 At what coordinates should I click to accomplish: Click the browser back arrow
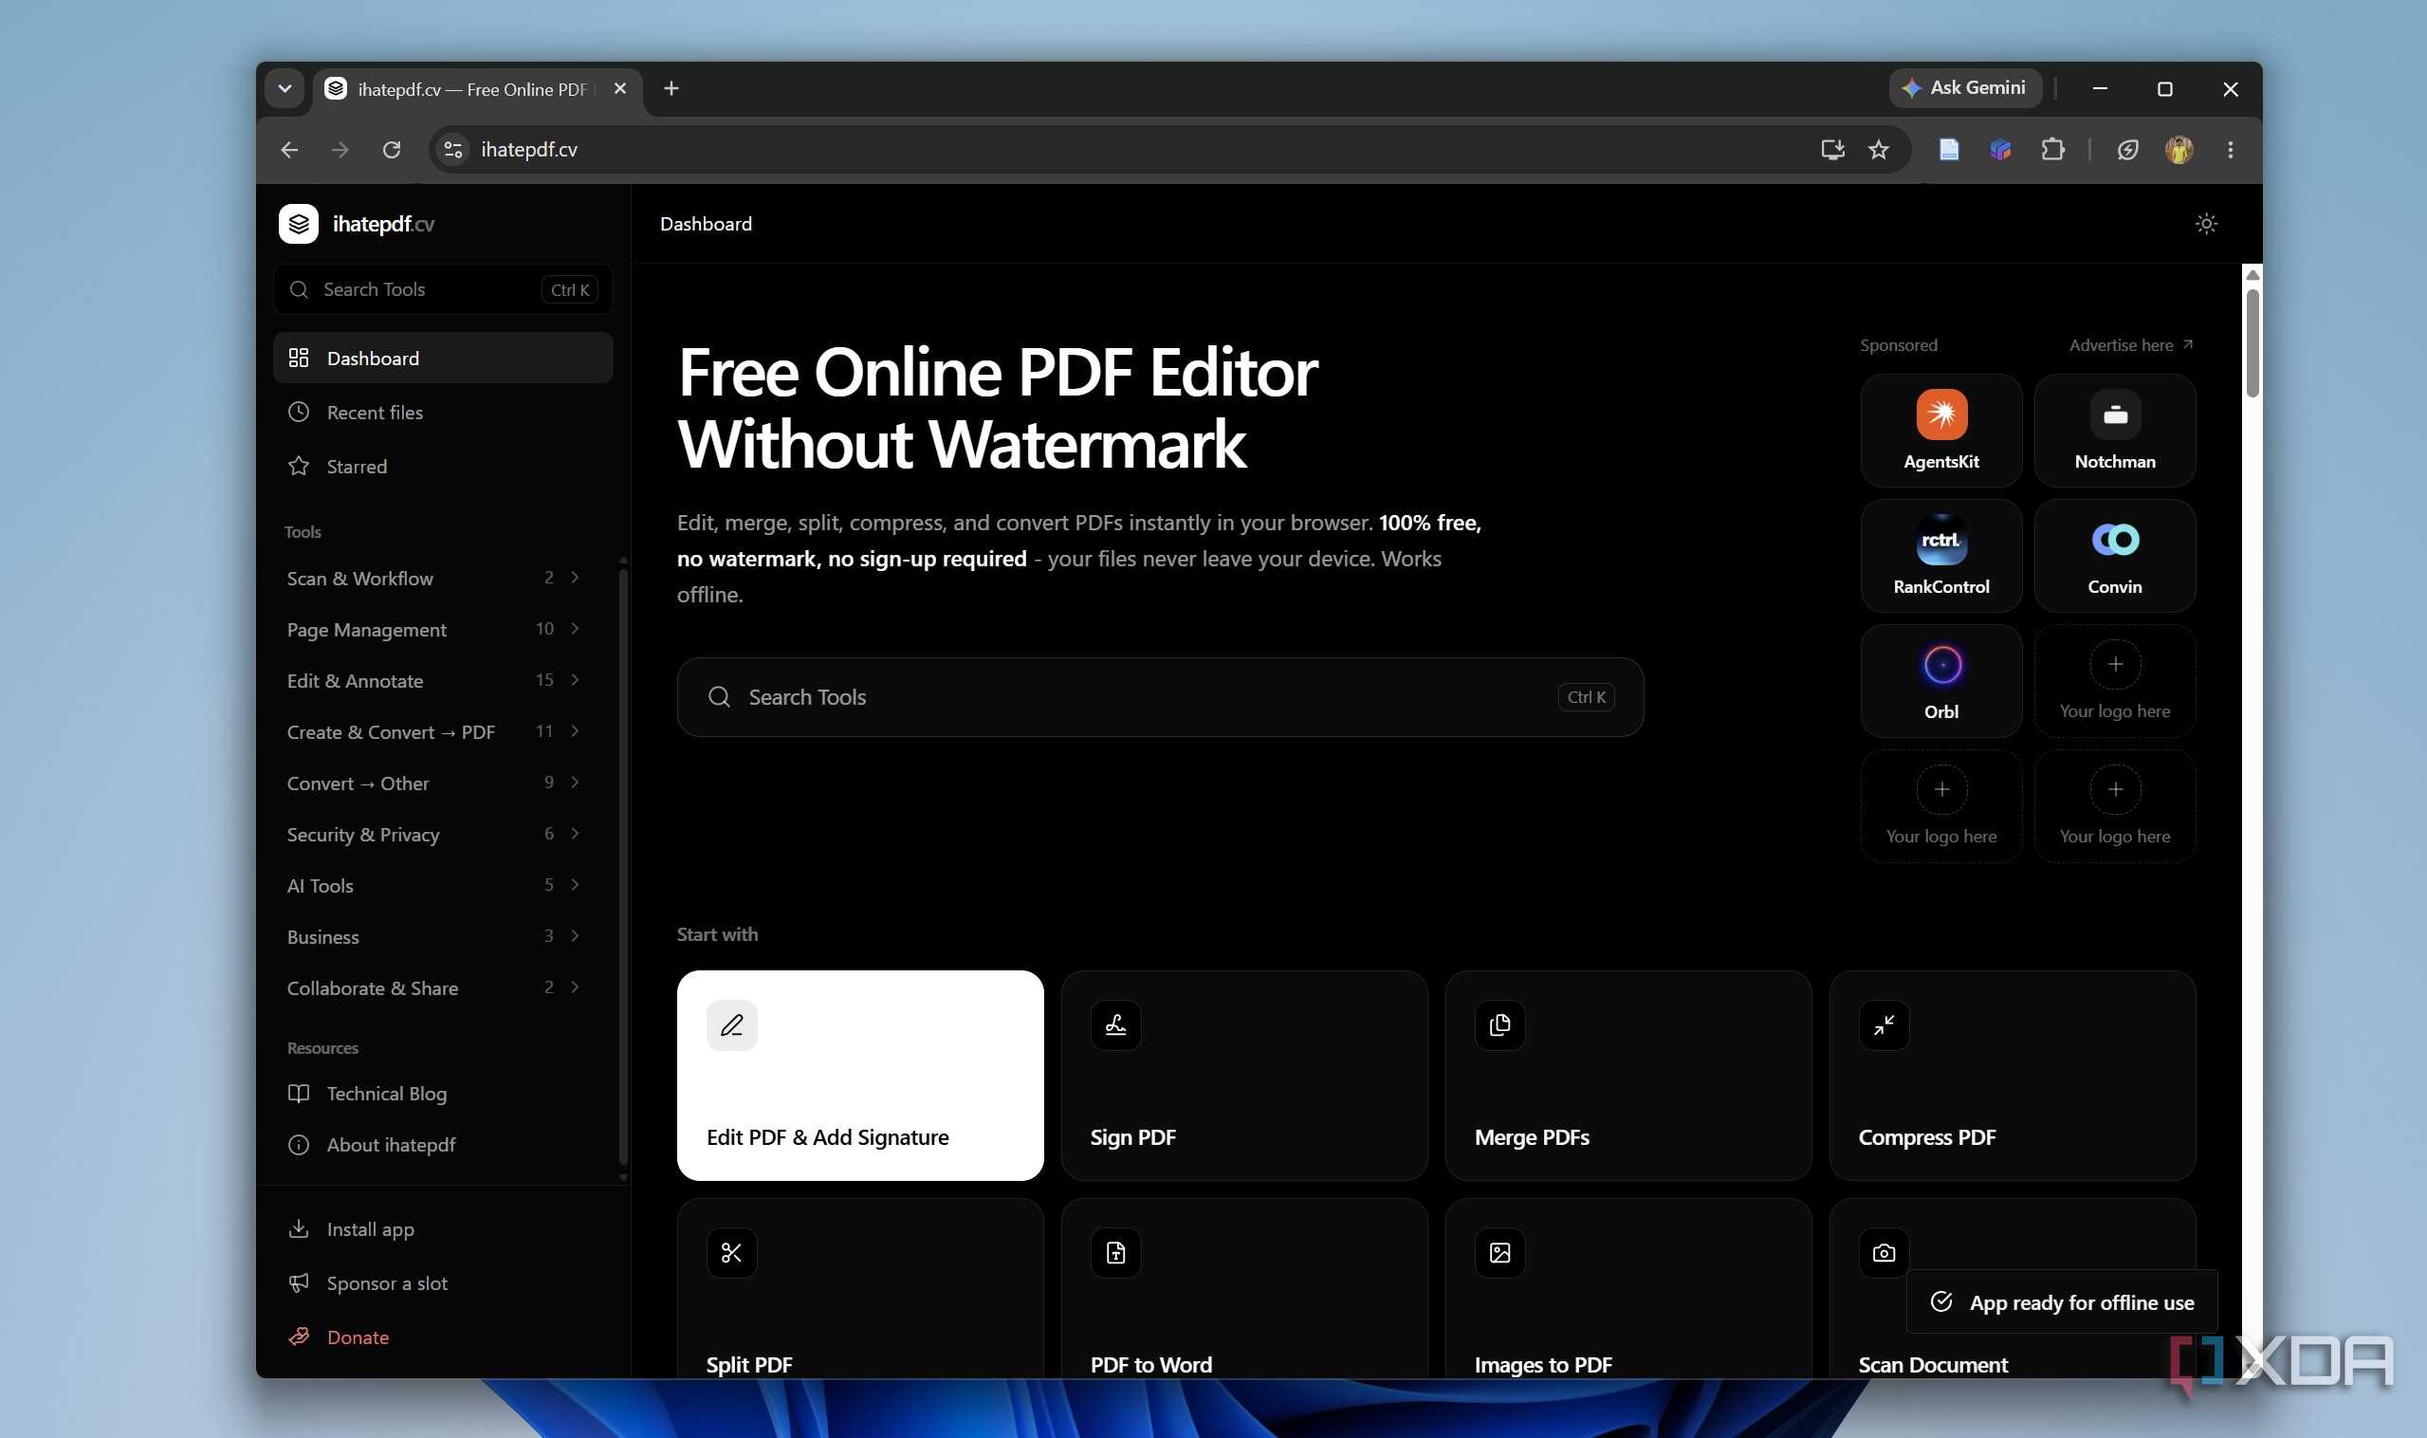288,149
